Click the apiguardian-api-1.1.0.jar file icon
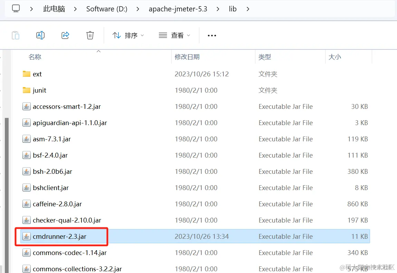This screenshot has height=273, width=397. (26, 122)
